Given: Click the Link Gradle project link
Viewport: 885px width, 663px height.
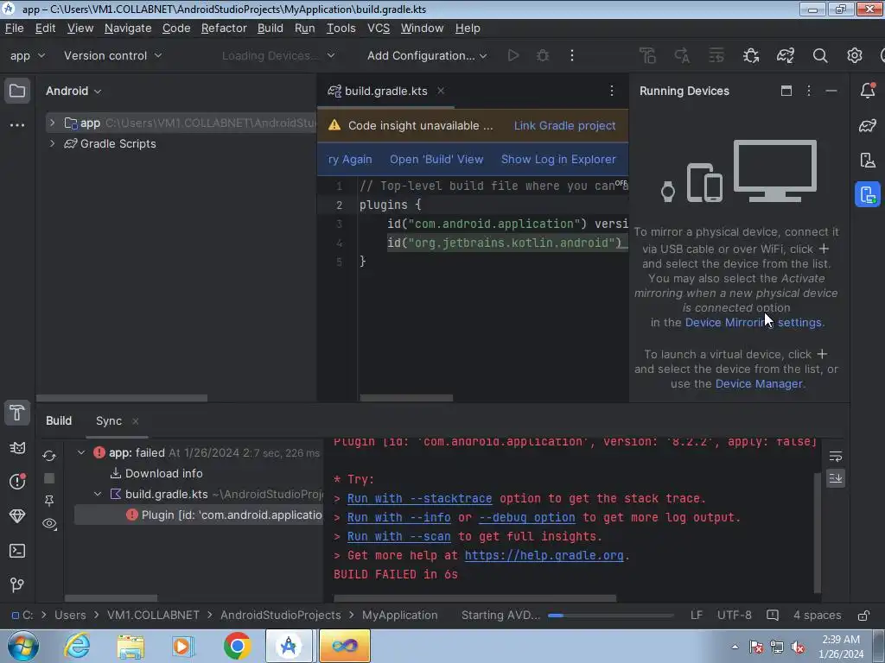Looking at the screenshot, I should 564,125.
